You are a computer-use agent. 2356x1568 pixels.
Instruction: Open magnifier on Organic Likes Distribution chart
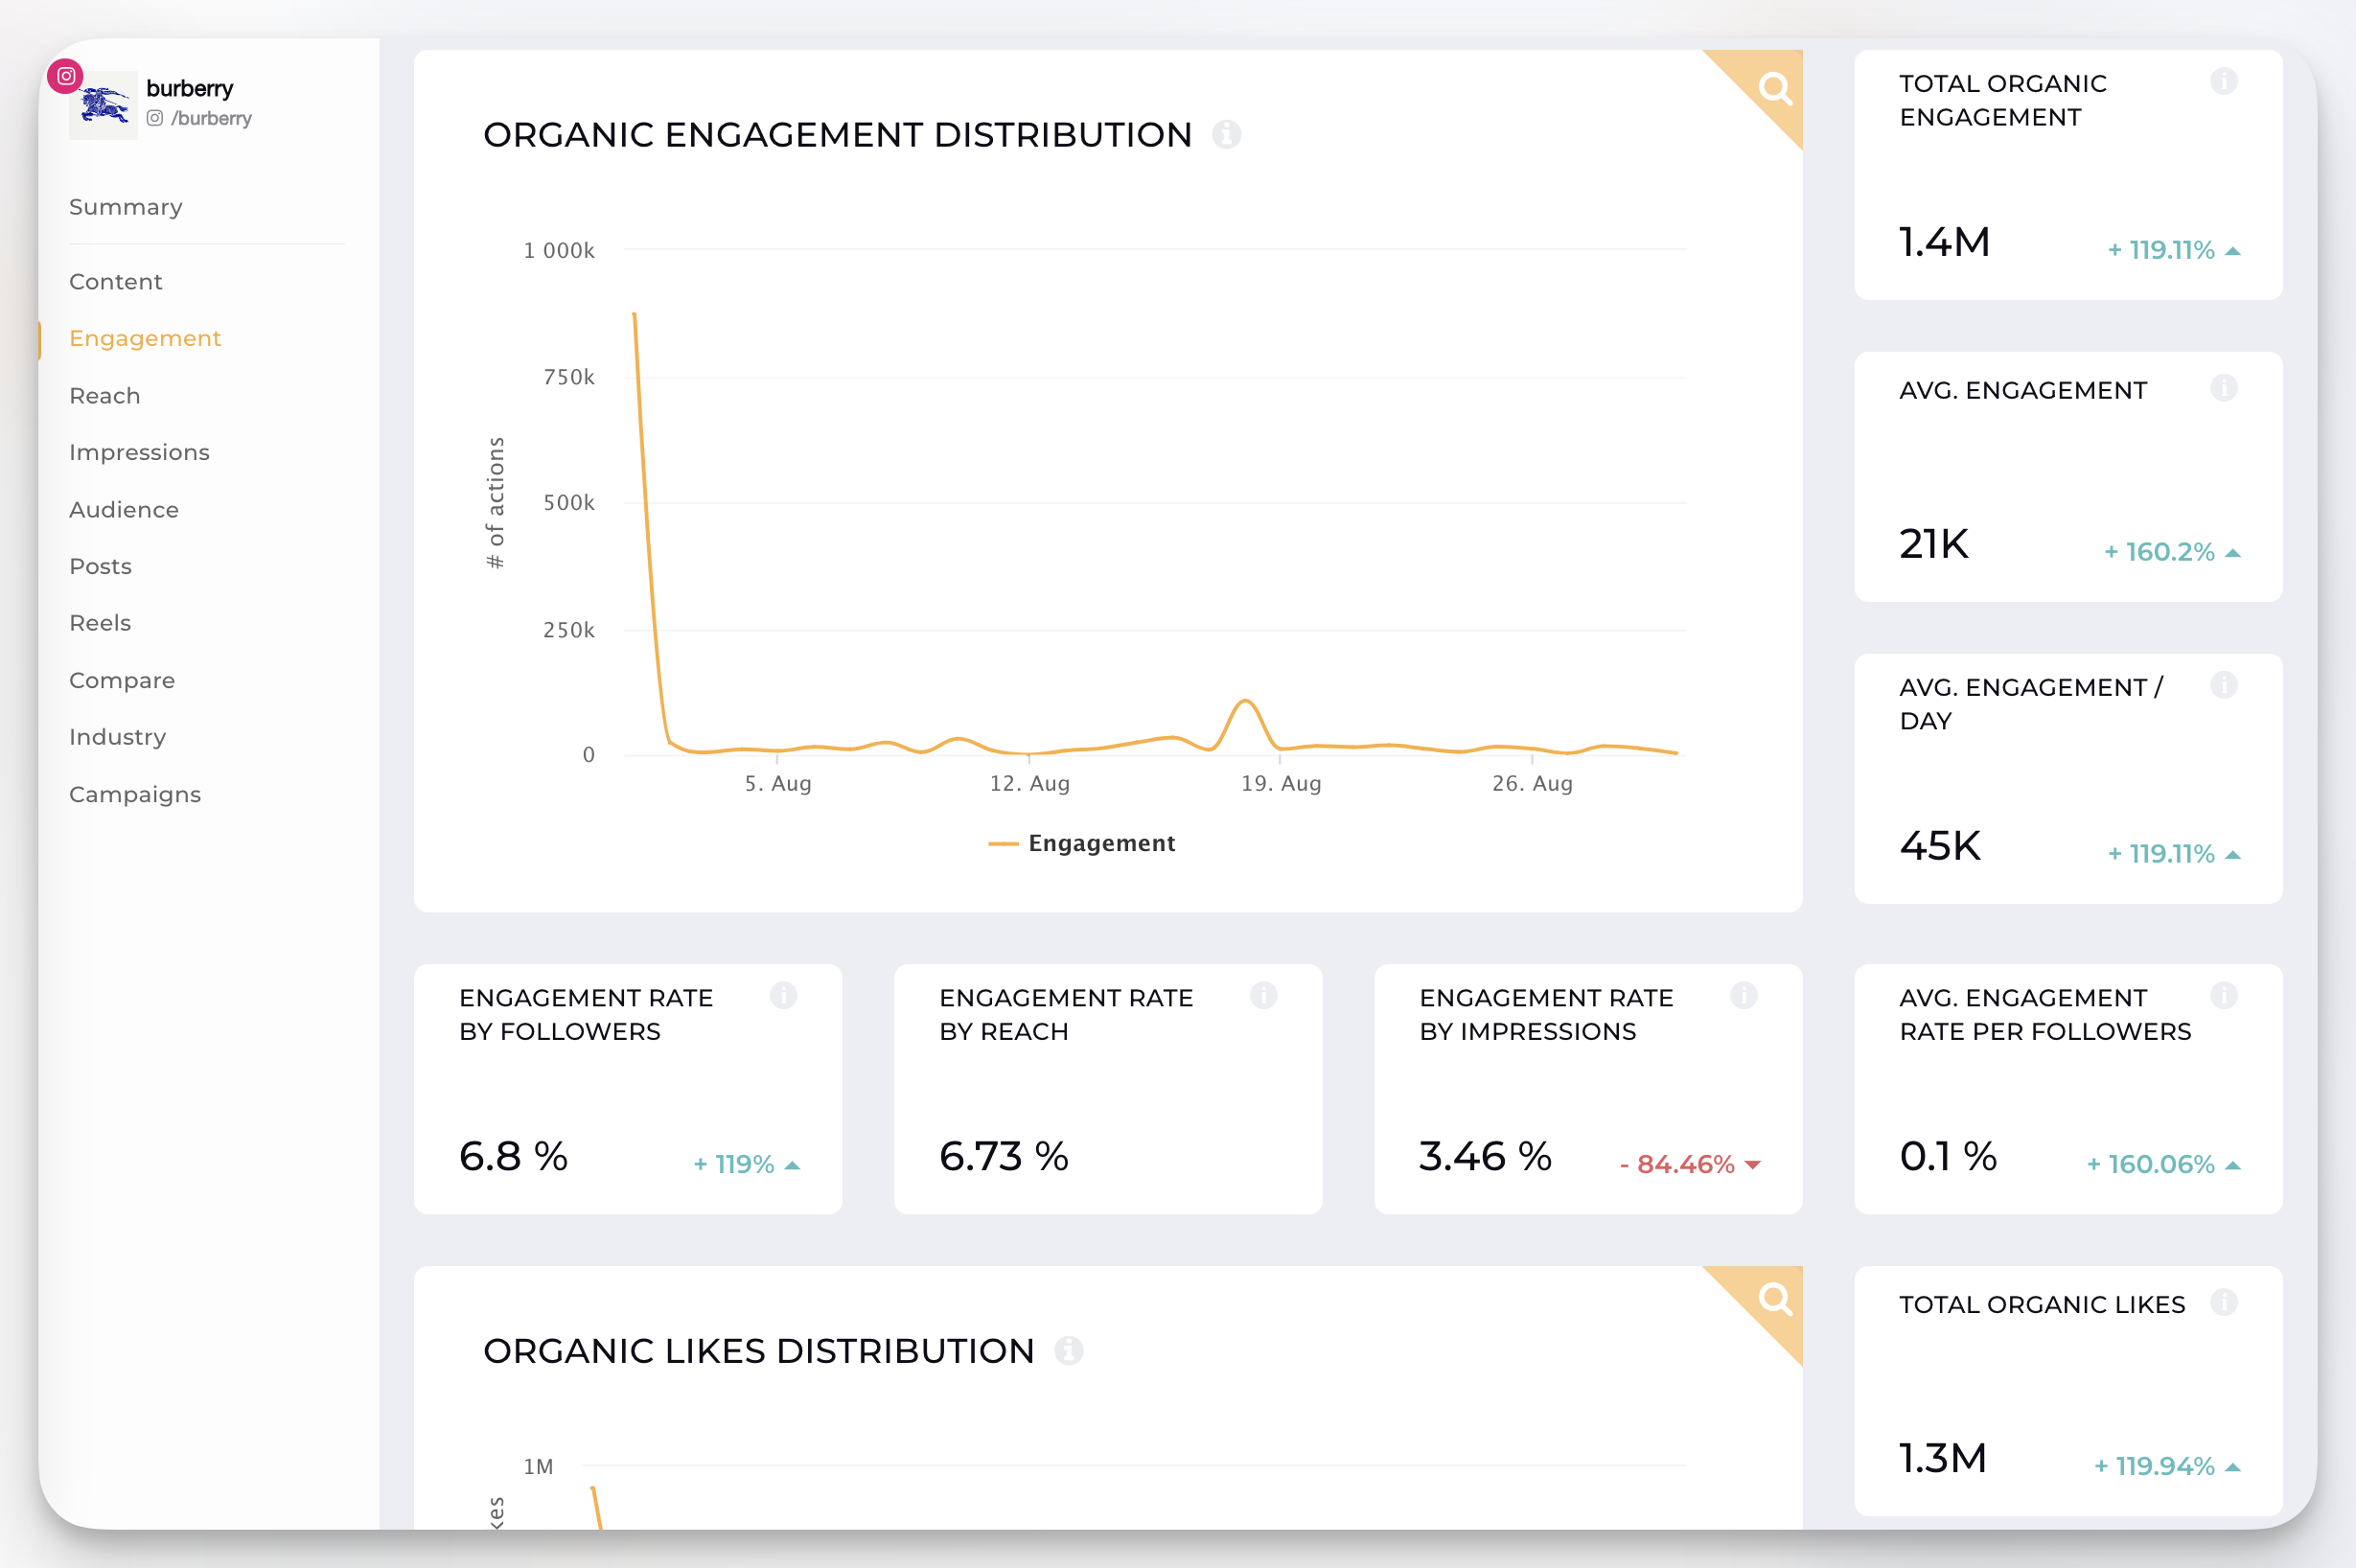click(1775, 1299)
